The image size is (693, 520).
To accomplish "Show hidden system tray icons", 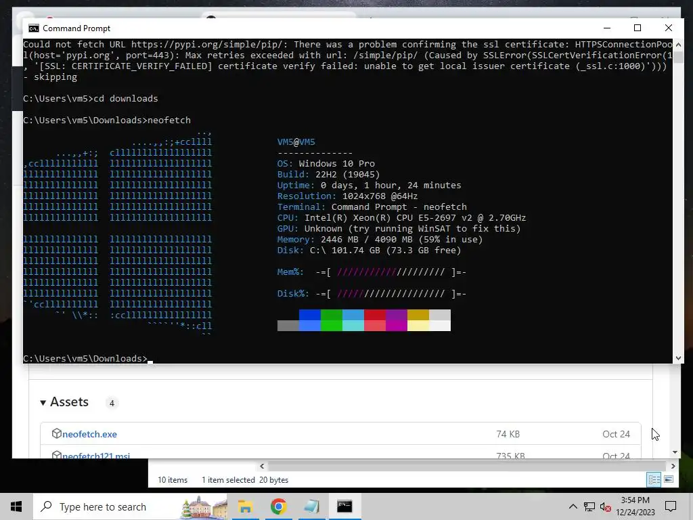I will (573, 506).
